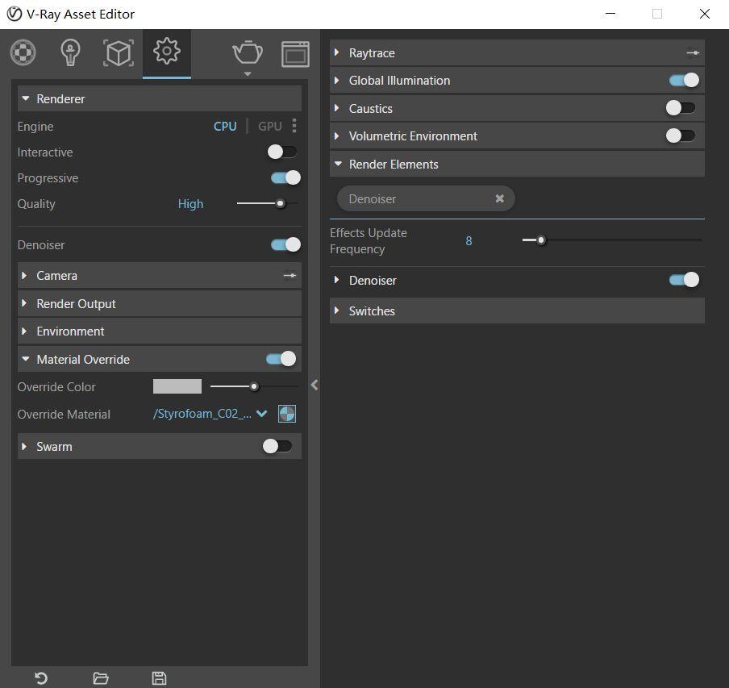
Task: Toggle the Renderer Denoiser switch
Action: (285, 244)
